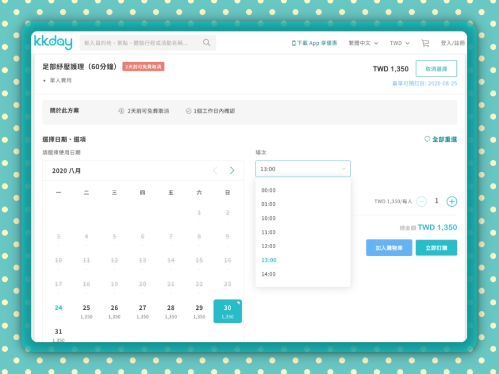499x374 pixels.
Task: Select 10:00 from time list
Action: tap(268, 218)
